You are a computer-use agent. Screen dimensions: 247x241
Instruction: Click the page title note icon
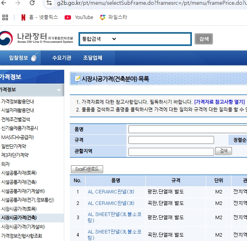coord(77,78)
